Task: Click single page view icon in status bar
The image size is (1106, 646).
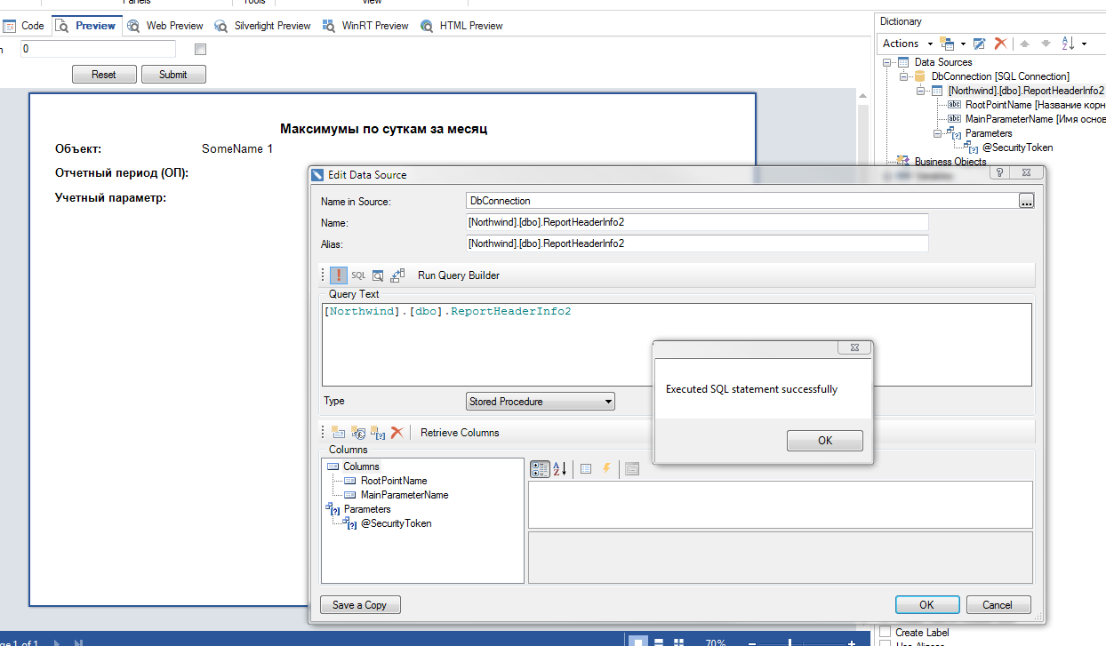Action: [638, 642]
